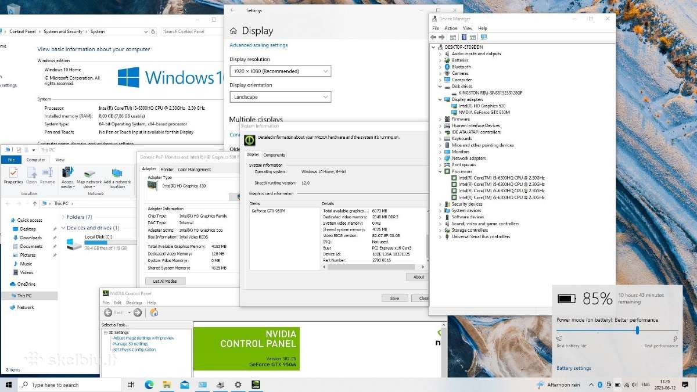This screenshot has width=697, height=392.
Task: Open Settings gear icon on the taskbar
Action: tap(238, 384)
